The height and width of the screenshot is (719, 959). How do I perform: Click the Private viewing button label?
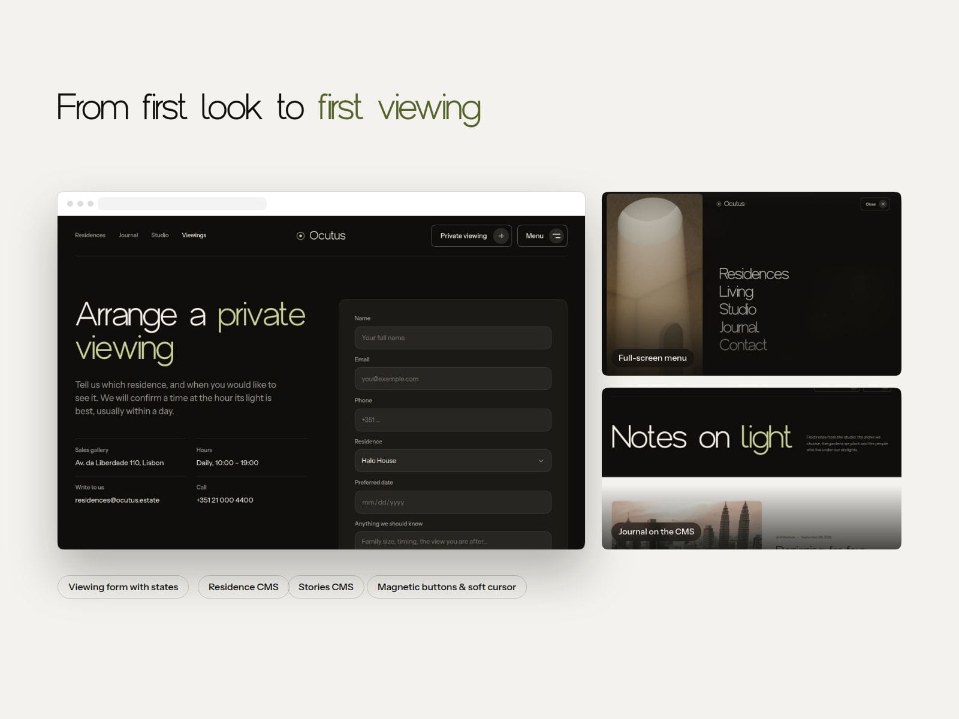463,236
